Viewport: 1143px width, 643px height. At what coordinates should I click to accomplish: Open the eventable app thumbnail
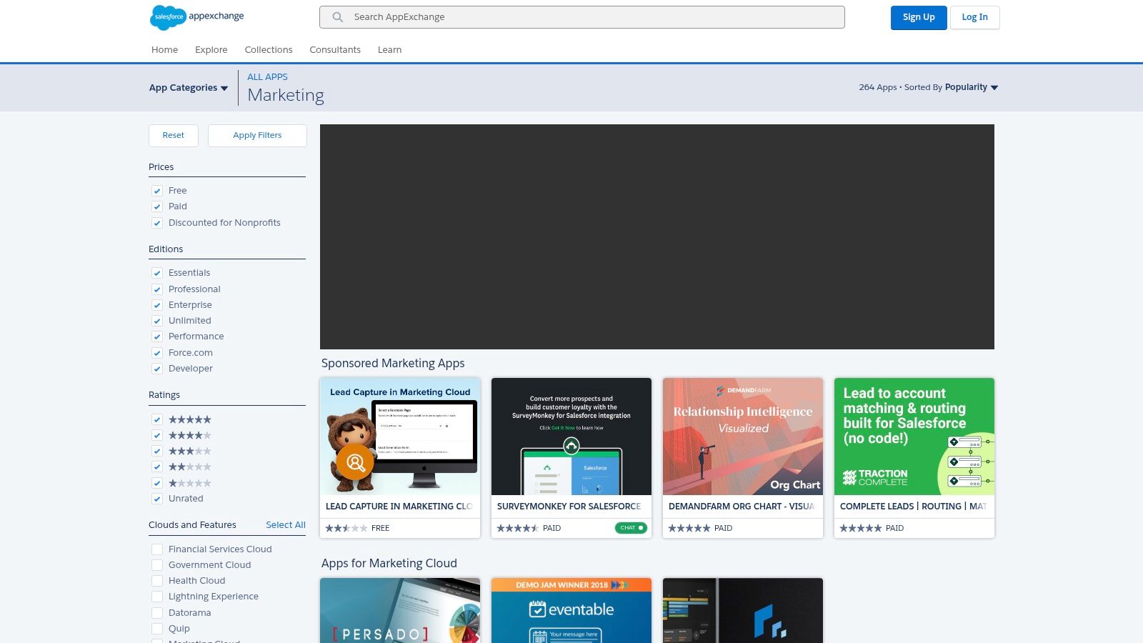tap(571, 611)
